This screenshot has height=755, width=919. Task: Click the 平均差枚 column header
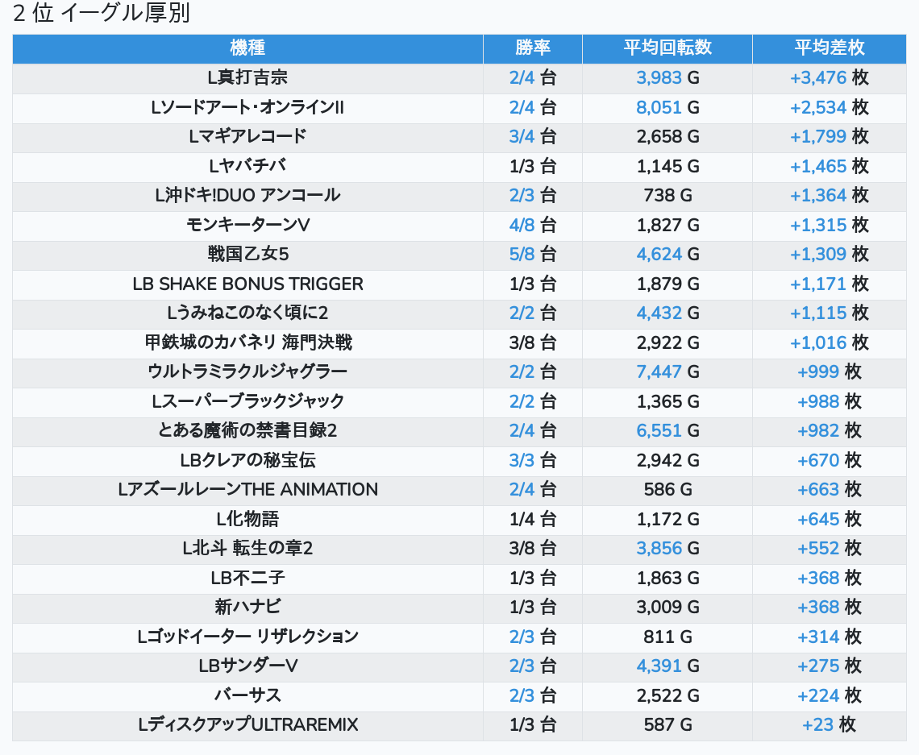pos(829,48)
